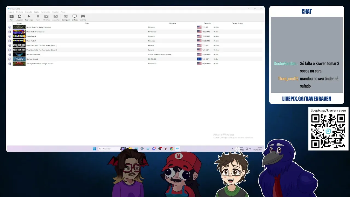The width and height of the screenshot is (350, 197).
Task: Click GameCube icon beside Twilight Princess
Action: pos(10,63)
